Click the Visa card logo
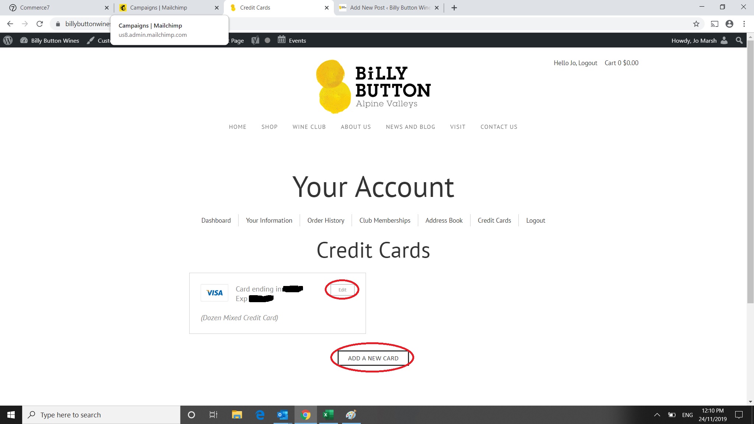 coord(215,293)
